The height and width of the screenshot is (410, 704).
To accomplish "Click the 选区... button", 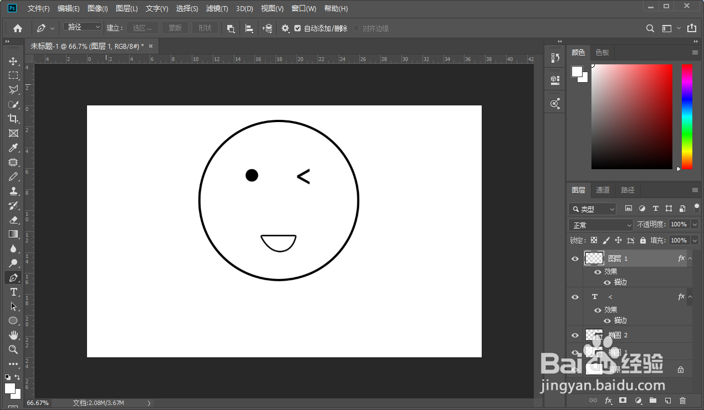I will click(142, 28).
